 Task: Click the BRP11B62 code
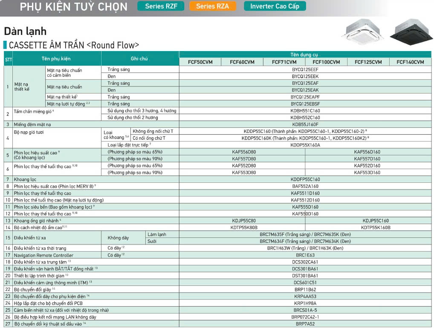(x=305, y=290)
